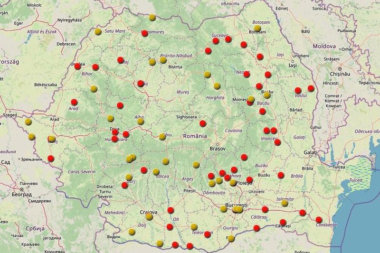Select the red marker on Maramureș

(144, 33)
